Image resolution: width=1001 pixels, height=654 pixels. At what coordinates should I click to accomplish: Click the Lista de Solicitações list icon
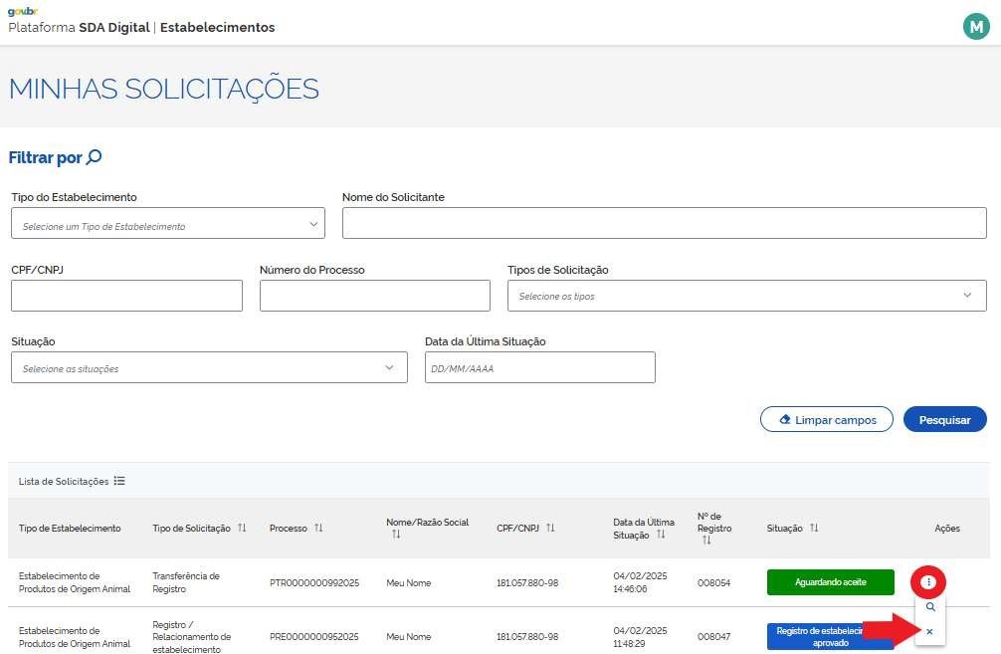[x=119, y=481]
